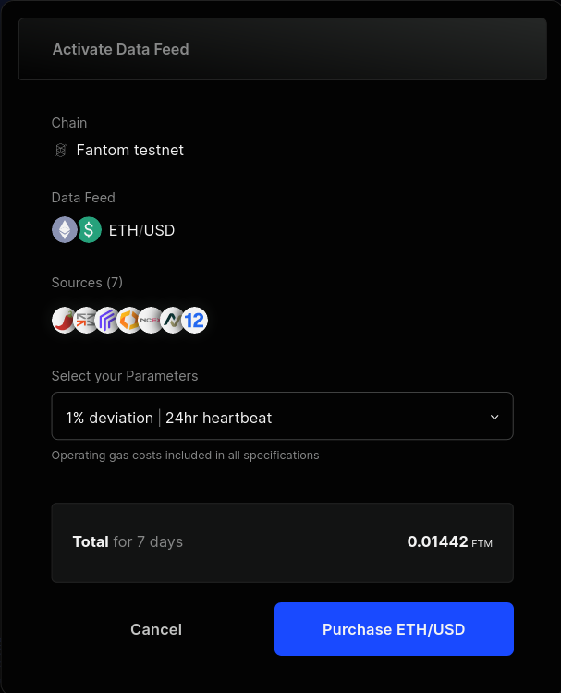Click the ETH/USD data feed label
This screenshot has height=693, width=561.
pos(141,230)
